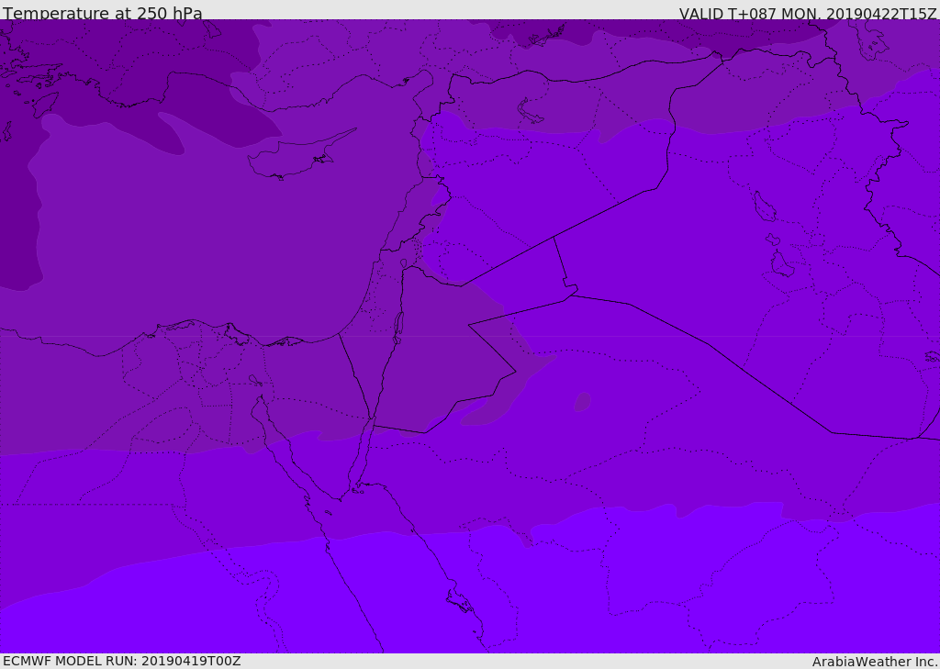This screenshot has width=940, height=669.
Task: Click the 'VALID T+087 MON. 20190422T15Z' label
Action: 808,13
